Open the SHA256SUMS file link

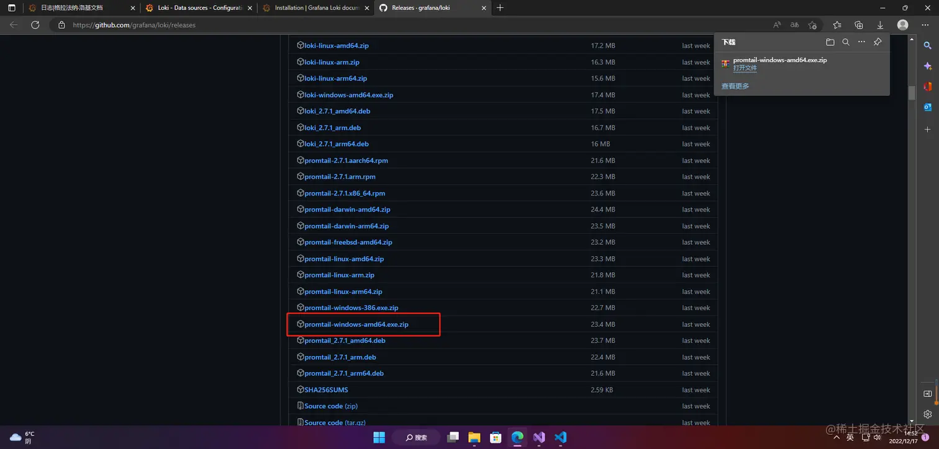click(326, 390)
